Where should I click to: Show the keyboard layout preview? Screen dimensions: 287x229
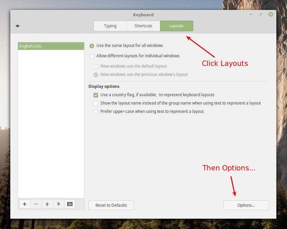click(x=70, y=204)
